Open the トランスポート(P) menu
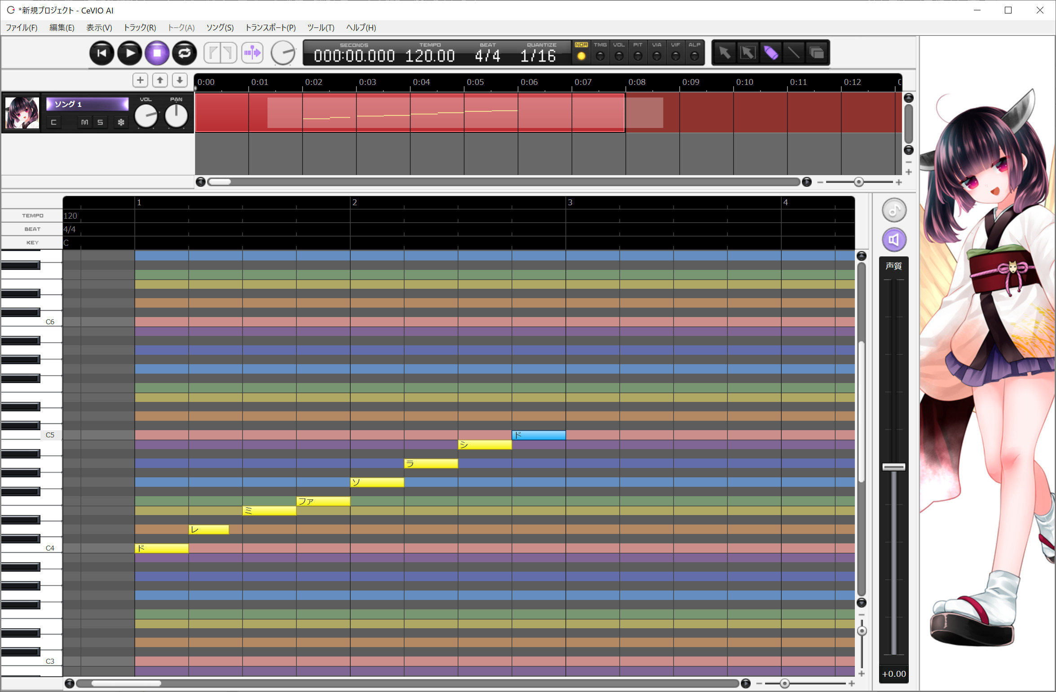The image size is (1056, 692). tap(270, 28)
